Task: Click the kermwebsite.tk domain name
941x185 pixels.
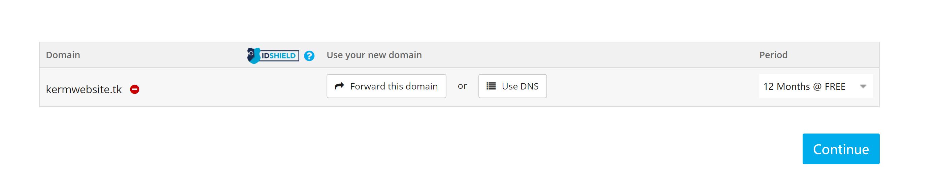Action: pos(83,89)
